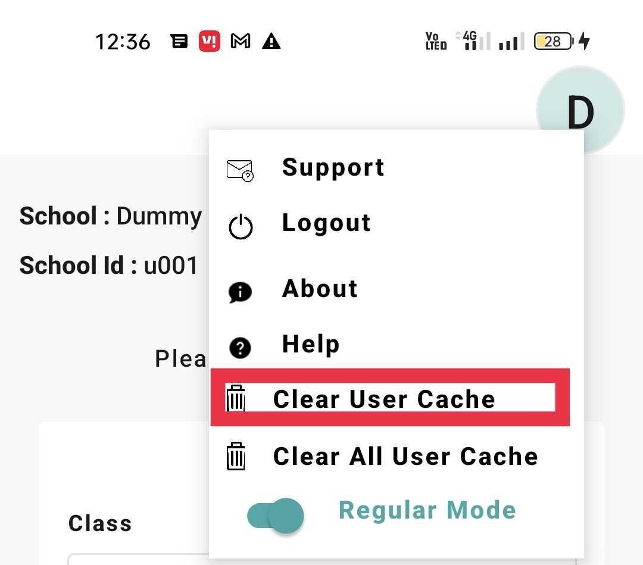Click the Help question mark icon

(x=240, y=348)
